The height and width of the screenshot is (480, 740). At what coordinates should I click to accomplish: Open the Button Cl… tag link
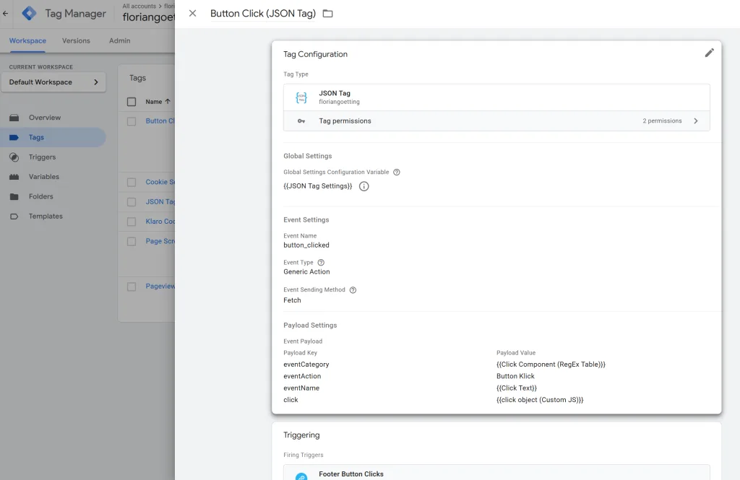[x=160, y=121]
